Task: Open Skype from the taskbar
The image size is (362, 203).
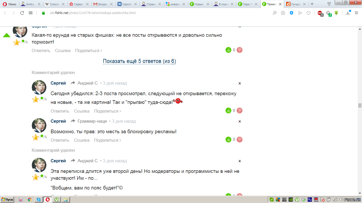Action: 39,200
